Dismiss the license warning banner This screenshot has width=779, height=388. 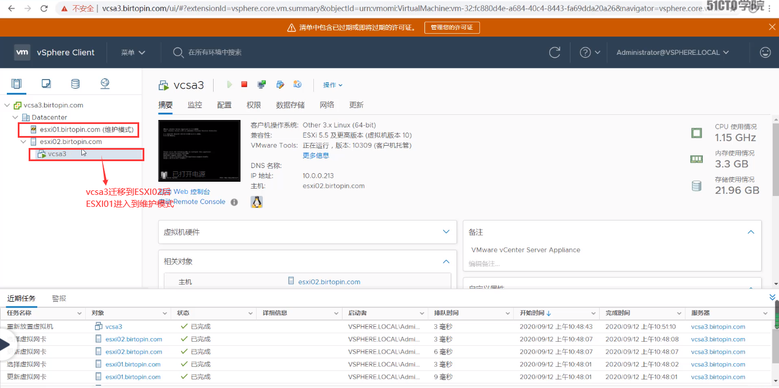coord(772,27)
